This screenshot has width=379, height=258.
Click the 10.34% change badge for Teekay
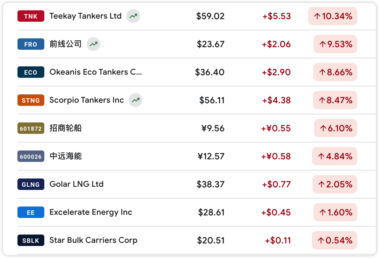[x=333, y=16]
